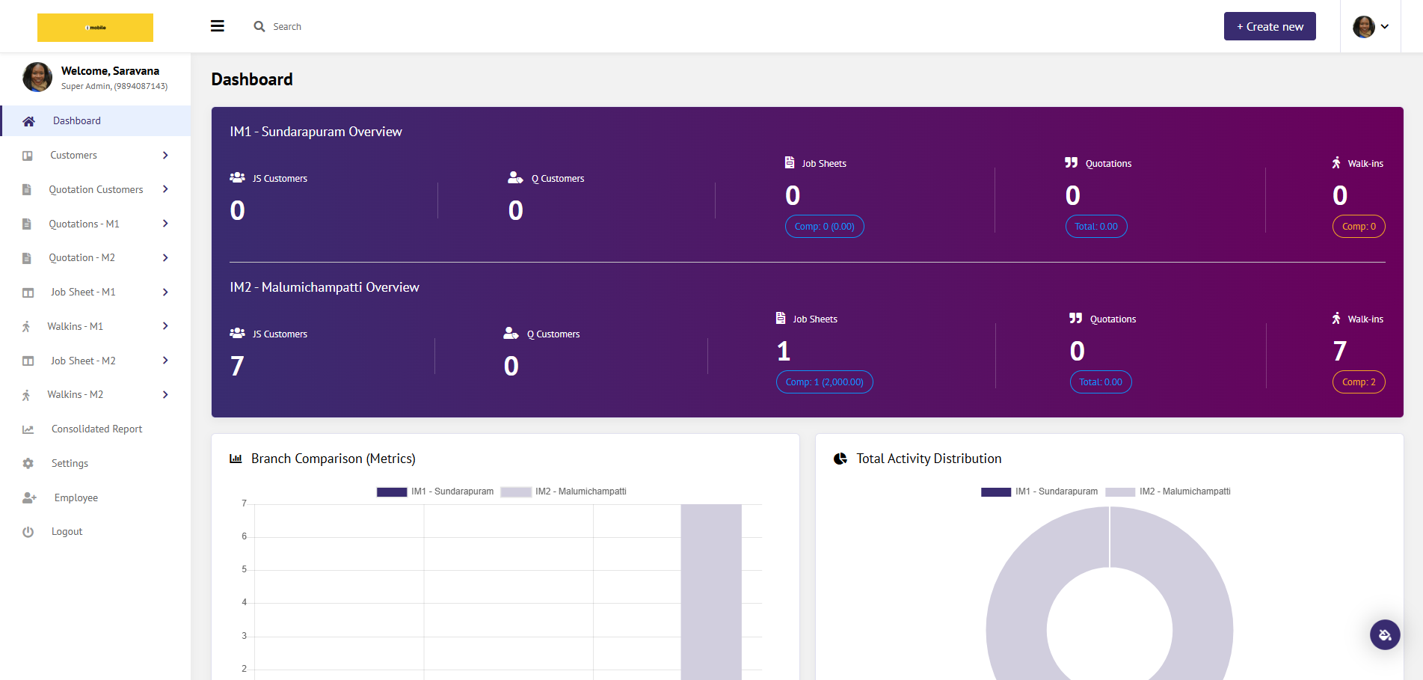Open Quotations - M1 menu
This screenshot has height=680, width=1423.
pos(96,224)
